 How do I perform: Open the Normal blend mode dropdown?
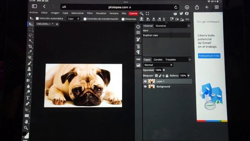point(158,65)
